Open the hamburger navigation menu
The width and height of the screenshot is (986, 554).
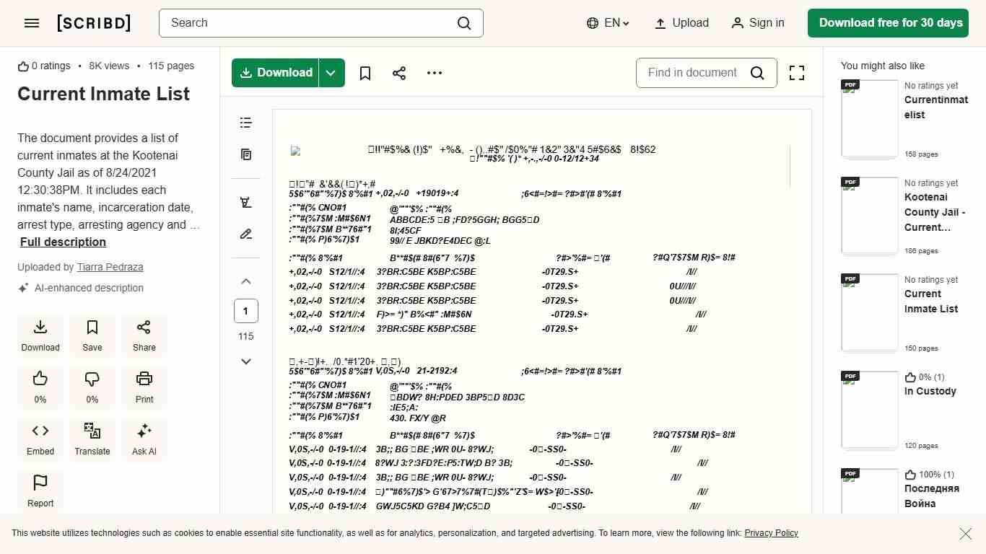tap(31, 22)
